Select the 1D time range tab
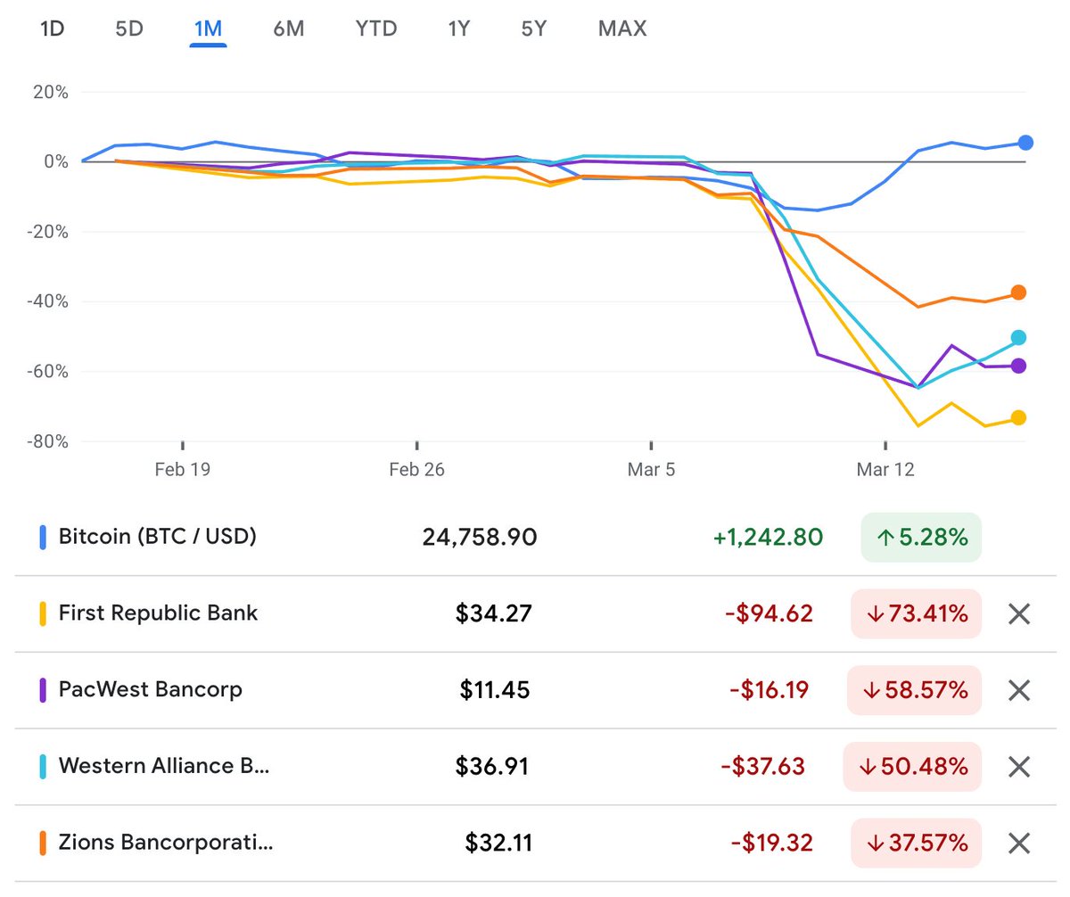The image size is (1070, 897). (53, 29)
